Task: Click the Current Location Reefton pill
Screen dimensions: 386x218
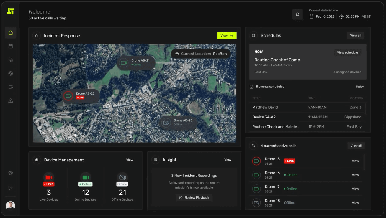Action: (201, 54)
